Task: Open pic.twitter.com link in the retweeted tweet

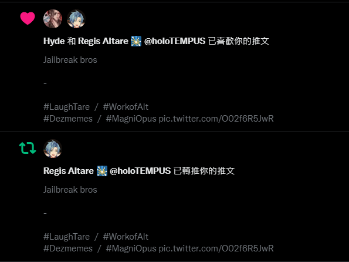Action: point(216,248)
